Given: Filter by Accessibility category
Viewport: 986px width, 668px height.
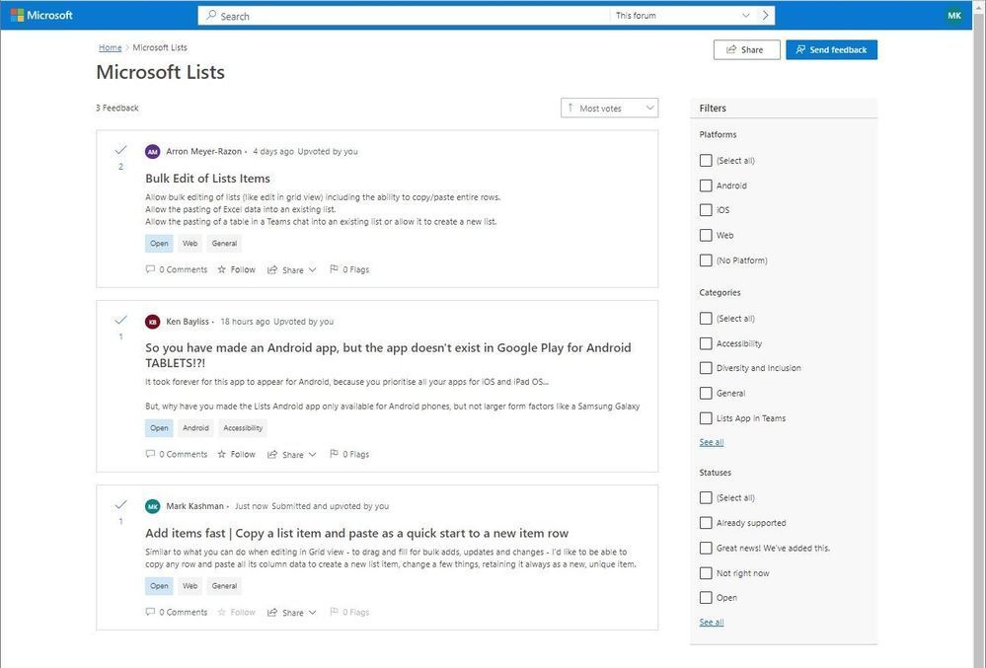Looking at the screenshot, I should 706,343.
